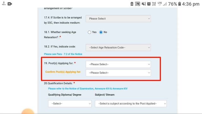Click the 'Confirm Post(s) Applying for' label
Image resolution: width=202 pixels, height=114 pixels.
coord(63,72)
